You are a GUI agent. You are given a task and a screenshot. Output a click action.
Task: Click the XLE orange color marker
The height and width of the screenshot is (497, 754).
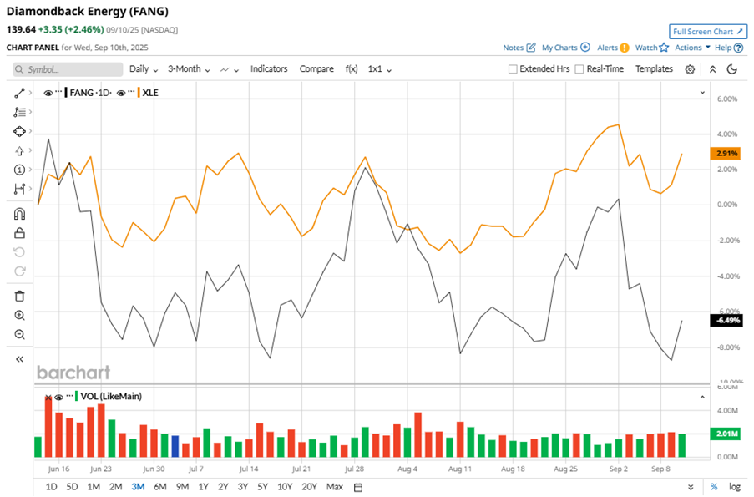[x=139, y=93]
